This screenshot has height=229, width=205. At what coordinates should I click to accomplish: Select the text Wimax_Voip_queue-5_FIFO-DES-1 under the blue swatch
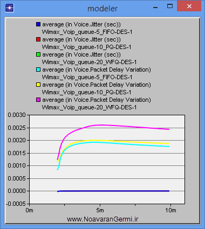click(87, 32)
